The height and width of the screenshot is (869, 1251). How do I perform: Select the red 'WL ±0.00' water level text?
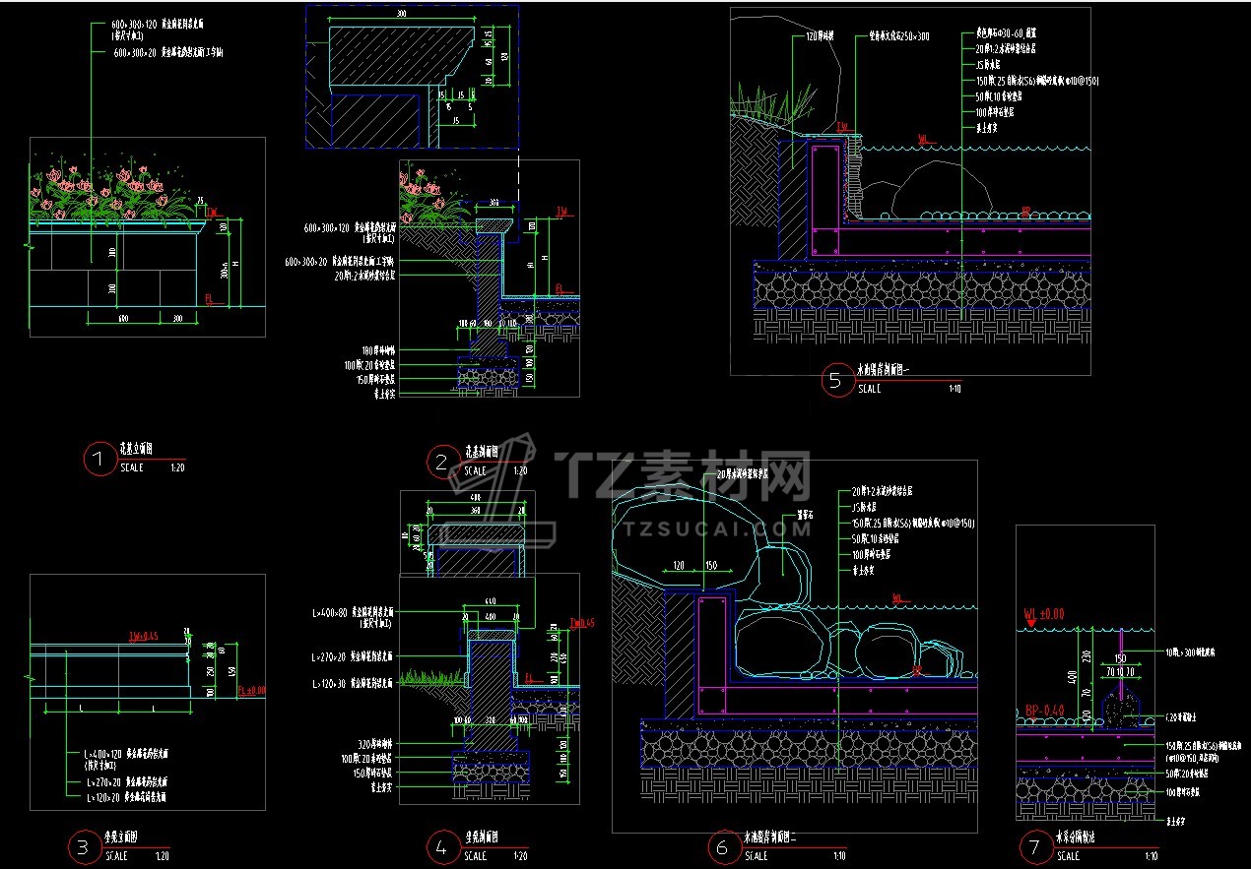click(x=1044, y=613)
